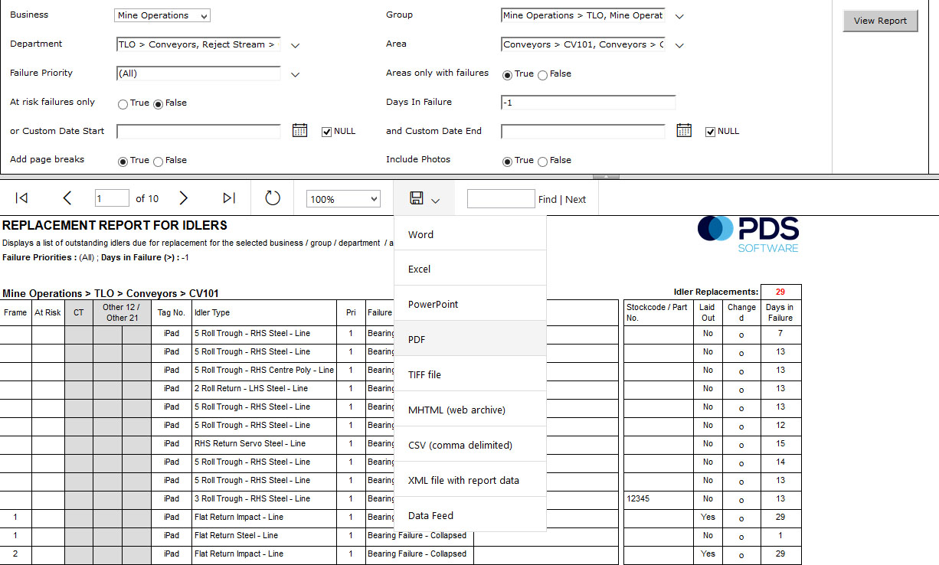Go to the next report page
The width and height of the screenshot is (939, 565).
pyautogui.click(x=183, y=198)
